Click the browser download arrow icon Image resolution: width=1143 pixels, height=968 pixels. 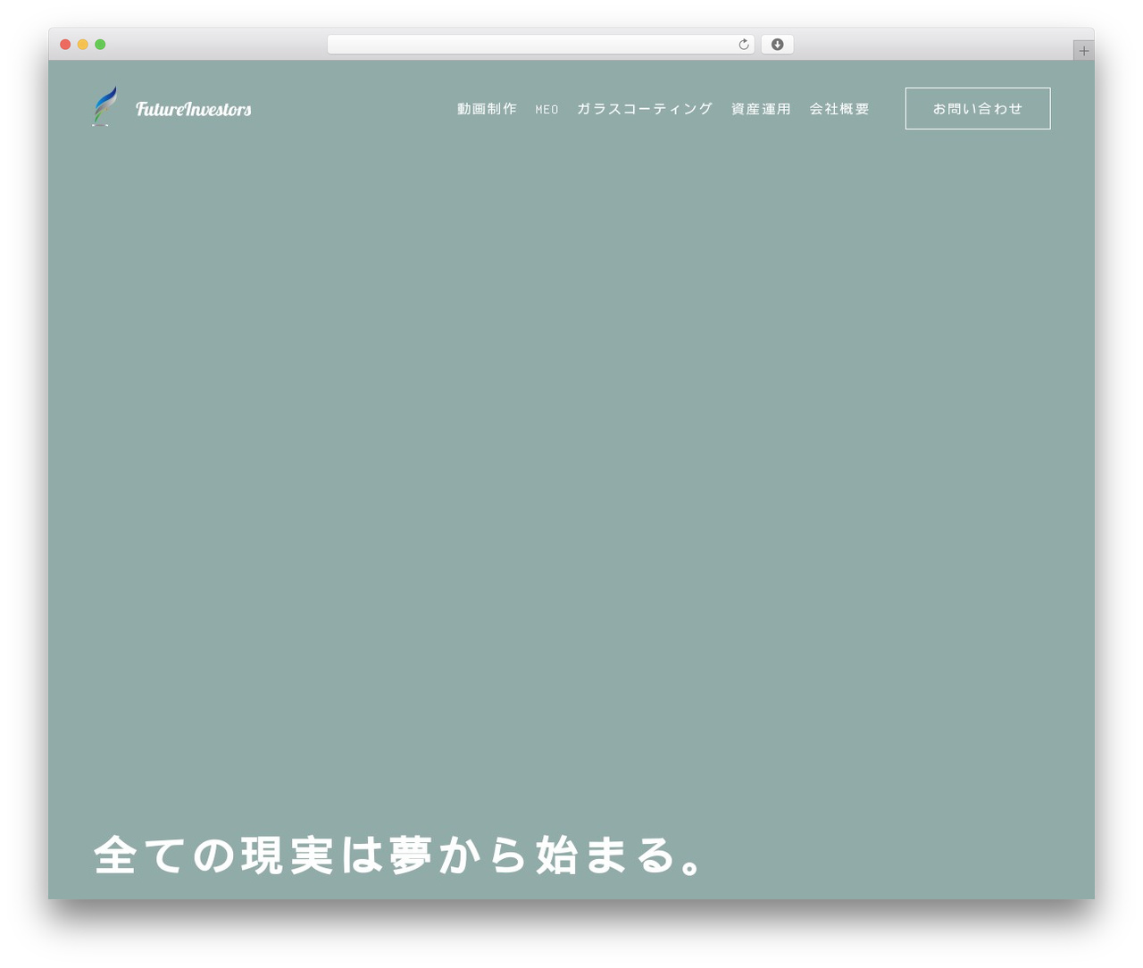pyautogui.click(x=777, y=45)
